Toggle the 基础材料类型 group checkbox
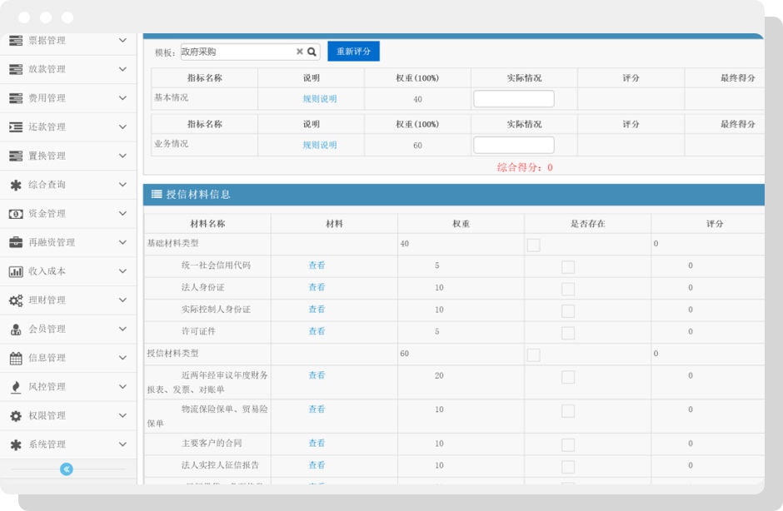This screenshot has width=783, height=511. click(x=533, y=245)
